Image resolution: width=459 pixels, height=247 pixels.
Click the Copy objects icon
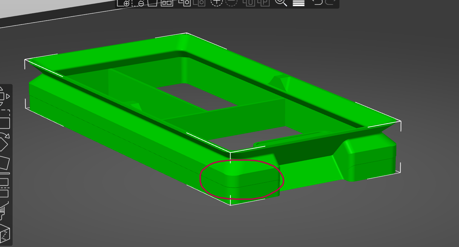(184, 3)
